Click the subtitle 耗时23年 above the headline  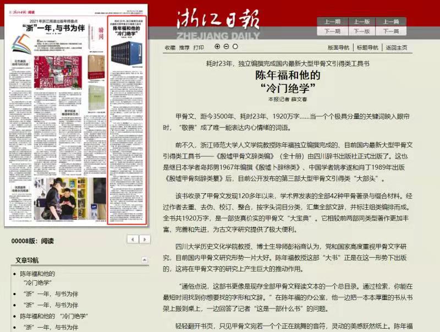point(288,64)
